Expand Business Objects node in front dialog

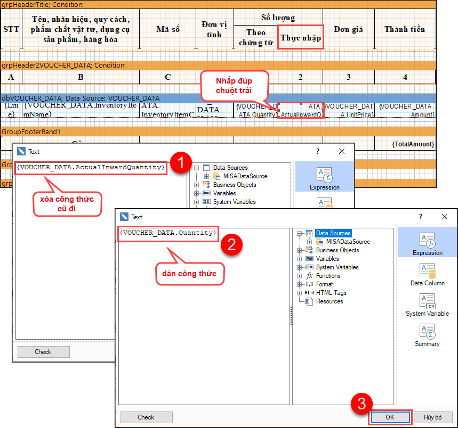[300, 250]
